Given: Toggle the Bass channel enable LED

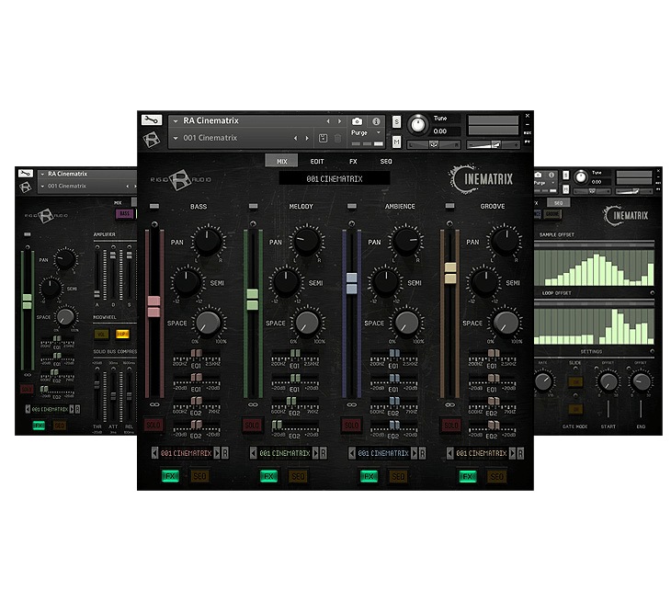Looking at the screenshot, I should click(154, 207).
